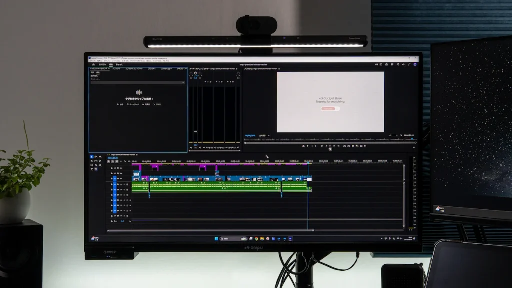Open the Home screen via house icon
Image resolution: width=512 pixels, height=288 pixels.
point(93,64)
